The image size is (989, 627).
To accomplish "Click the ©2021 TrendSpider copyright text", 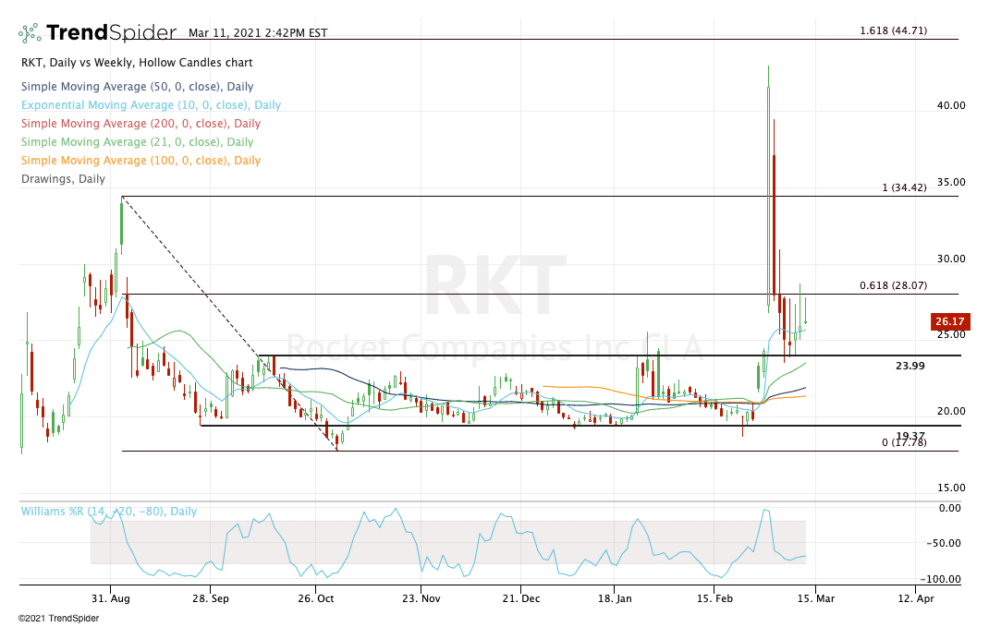I will point(58,618).
